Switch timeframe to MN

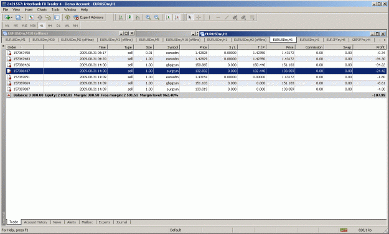click(75, 25)
